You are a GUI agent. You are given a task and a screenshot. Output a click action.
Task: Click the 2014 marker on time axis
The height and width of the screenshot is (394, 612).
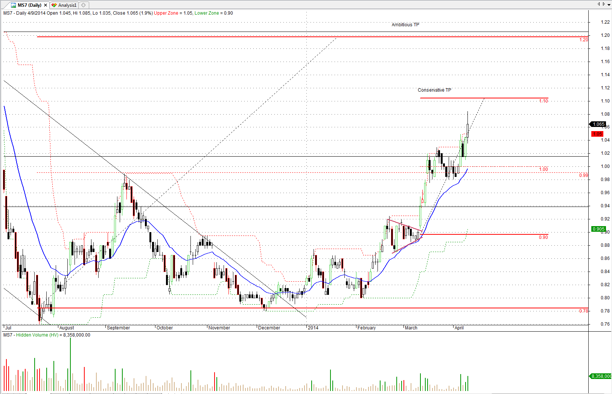click(x=313, y=328)
